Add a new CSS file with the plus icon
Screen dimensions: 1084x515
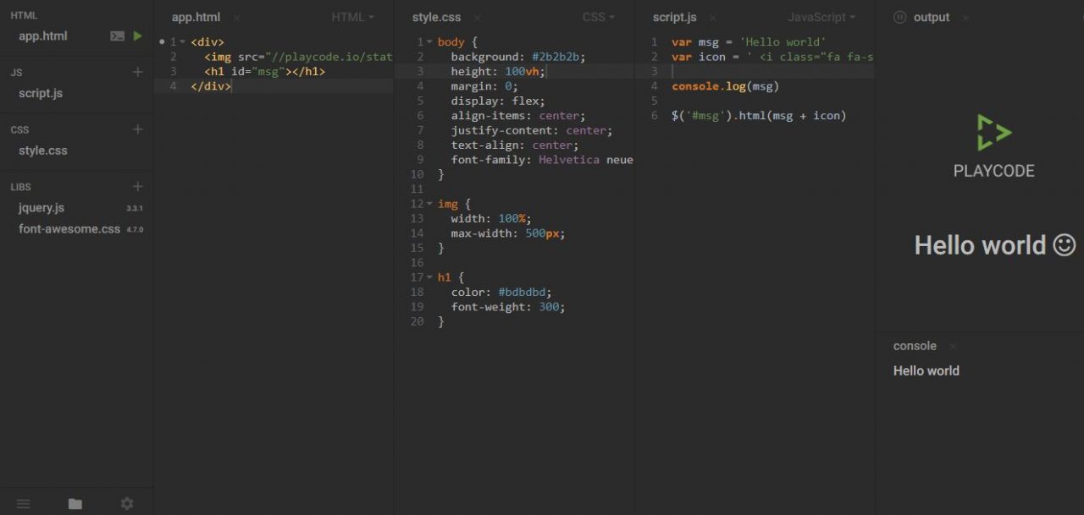(x=137, y=129)
